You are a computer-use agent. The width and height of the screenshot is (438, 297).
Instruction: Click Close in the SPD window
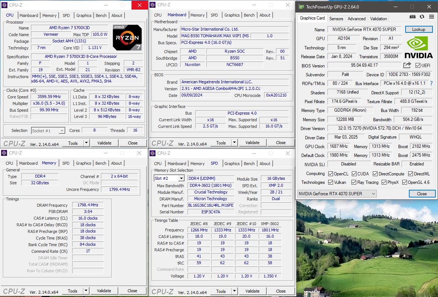click(281, 291)
